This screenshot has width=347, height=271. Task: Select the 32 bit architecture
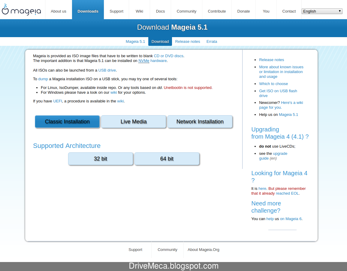click(x=101, y=159)
